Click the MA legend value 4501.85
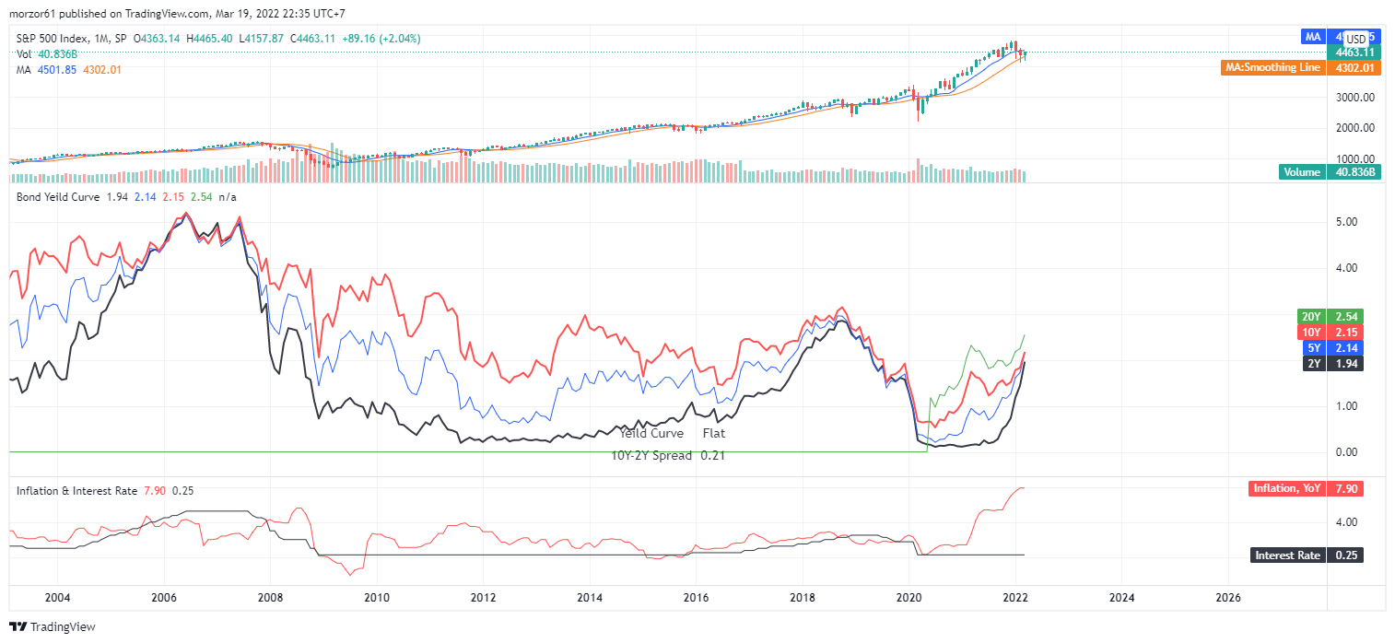This screenshot has height=643, width=1395. (57, 70)
